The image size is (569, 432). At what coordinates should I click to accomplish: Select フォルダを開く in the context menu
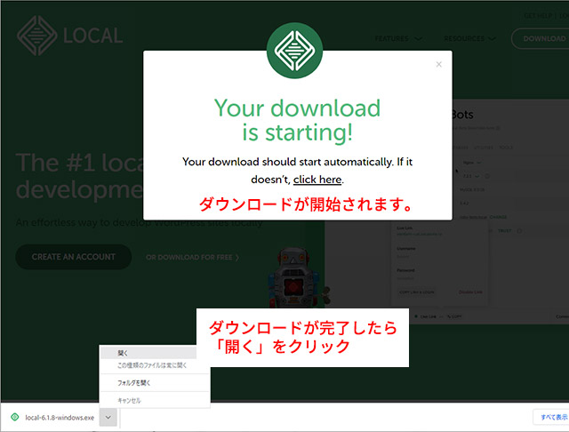(x=155, y=383)
